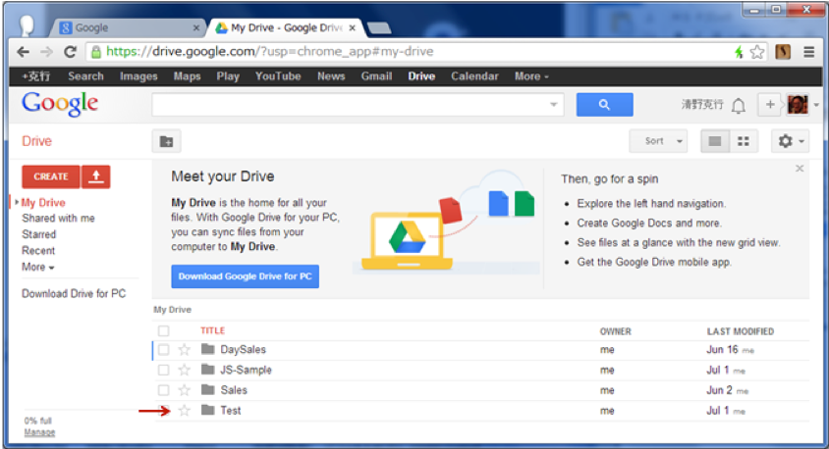This screenshot has height=449, width=829.
Task: Open Calendar in the black bar
Action: [x=474, y=75]
